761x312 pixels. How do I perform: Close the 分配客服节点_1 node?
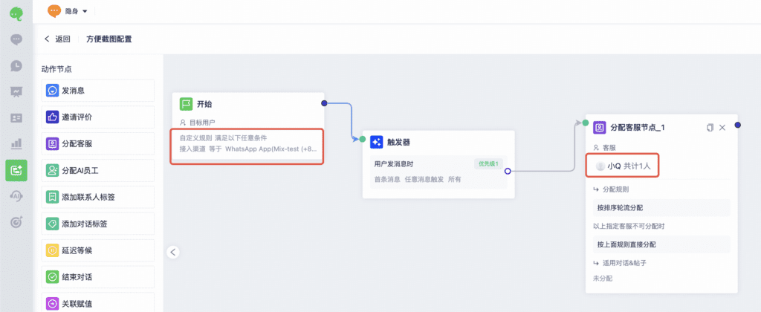tap(722, 128)
